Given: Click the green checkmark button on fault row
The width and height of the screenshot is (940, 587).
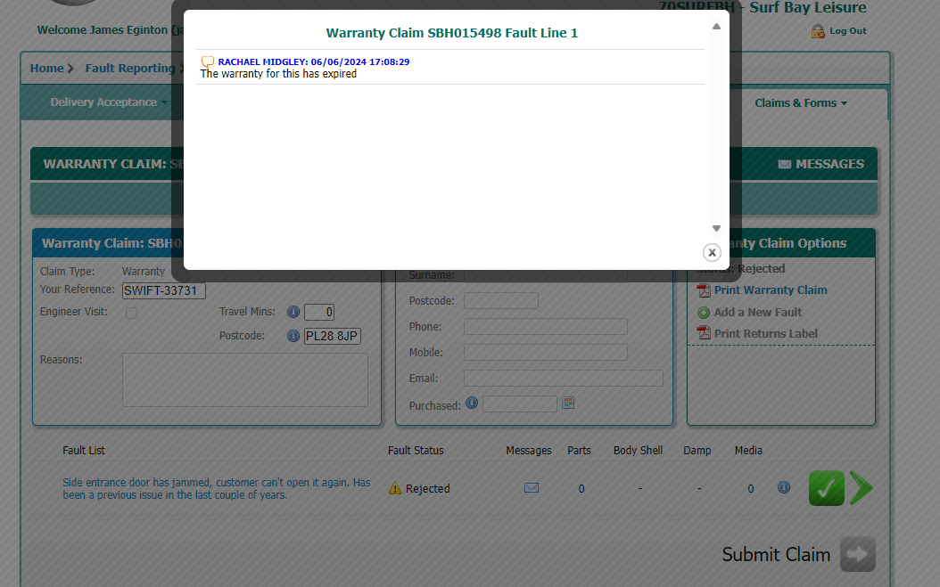Looking at the screenshot, I should click(826, 488).
